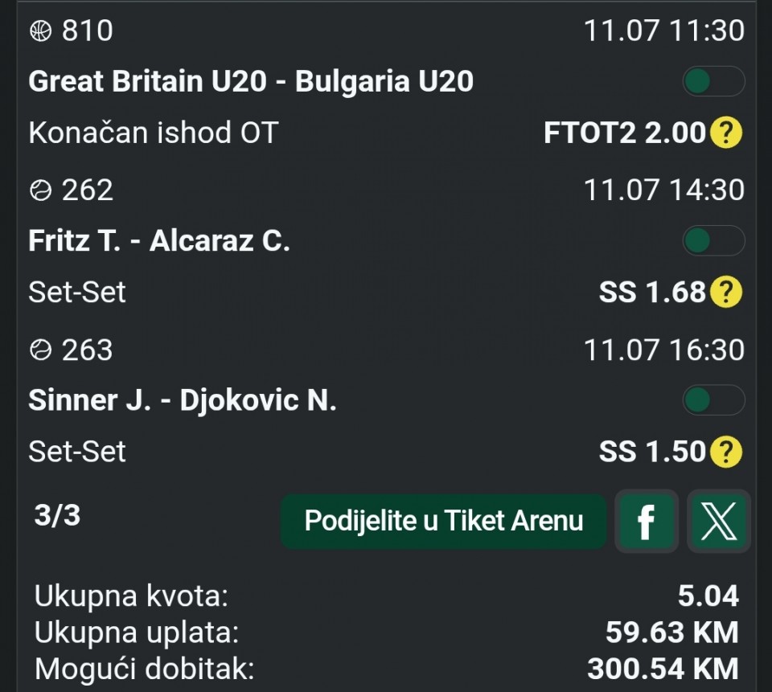
Task: Open help icon next to SS 1.68
Action: pyautogui.click(x=725, y=292)
